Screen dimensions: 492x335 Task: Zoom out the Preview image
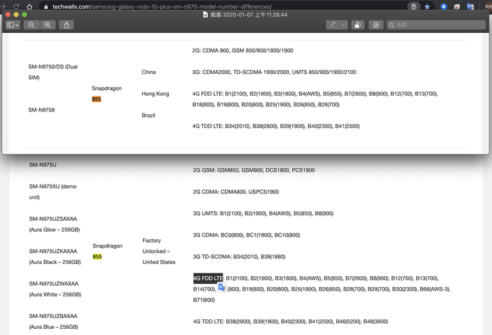[31, 25]
